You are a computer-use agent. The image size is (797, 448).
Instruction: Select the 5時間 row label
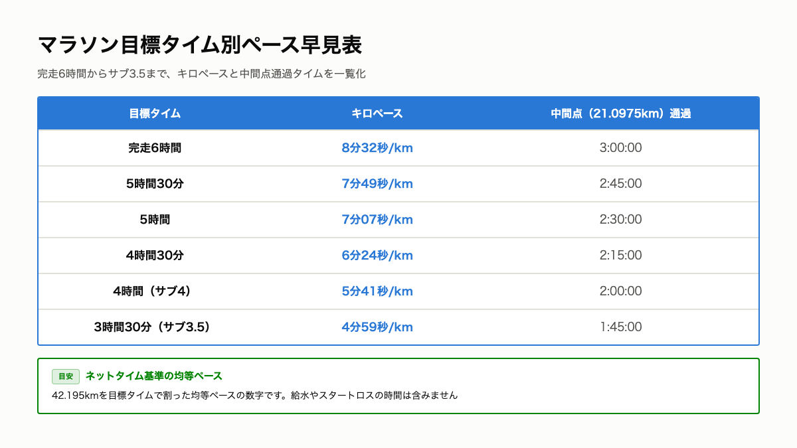(x=155, y=220)
